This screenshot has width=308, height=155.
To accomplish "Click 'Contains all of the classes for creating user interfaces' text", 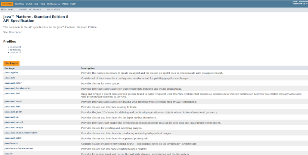I will click(135, 78).
